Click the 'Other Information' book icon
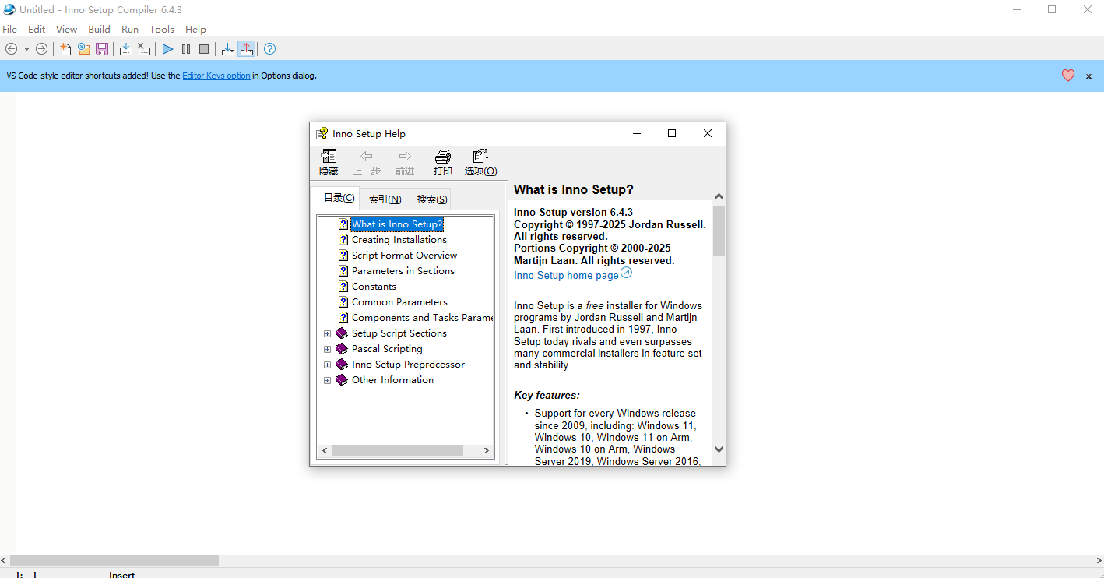 coord(341,380)
